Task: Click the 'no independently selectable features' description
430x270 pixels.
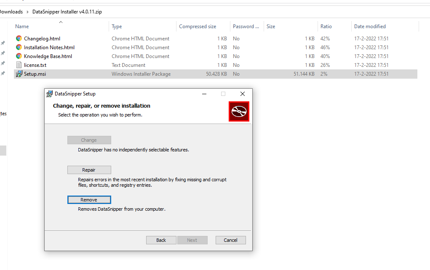Action: point(133,150)
